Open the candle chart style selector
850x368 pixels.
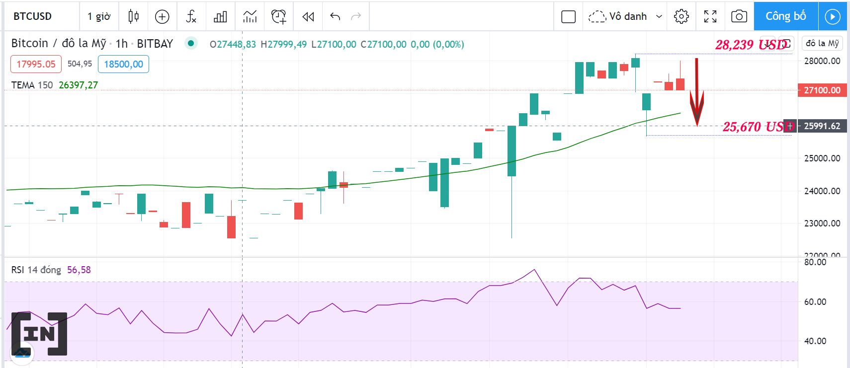[133, 16]
